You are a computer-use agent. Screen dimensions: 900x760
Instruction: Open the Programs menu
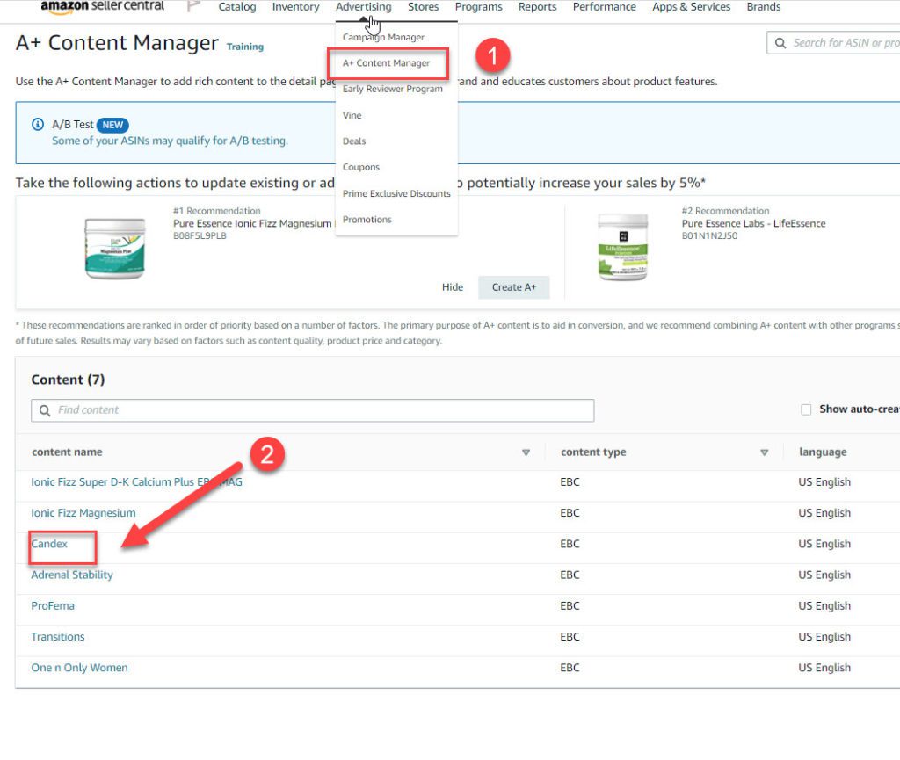[x=479, y=7]
